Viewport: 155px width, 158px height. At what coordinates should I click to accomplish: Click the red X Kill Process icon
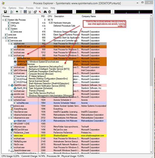click(x=40, y=12)
